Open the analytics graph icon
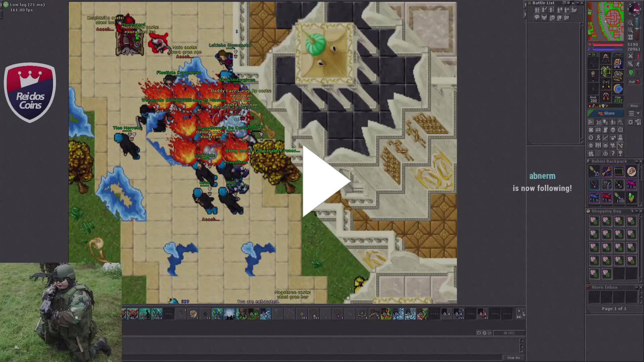Viewport: 644px width, 362px height. point(606,138)
